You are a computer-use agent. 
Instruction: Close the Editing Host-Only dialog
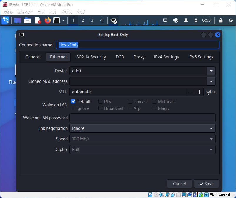coord(218,35)
